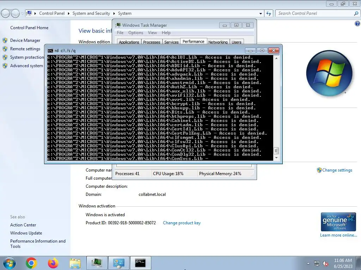Open System protection link
Viewport: 361px width, 270px height.
click(27, 57)
